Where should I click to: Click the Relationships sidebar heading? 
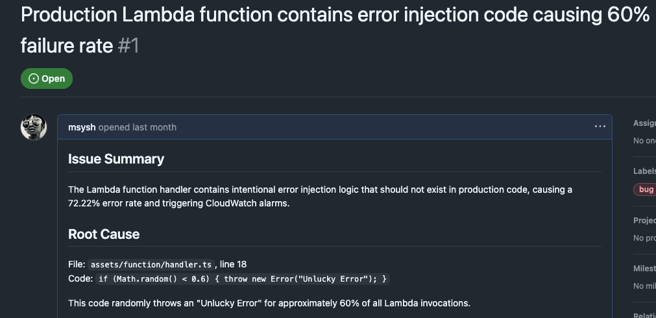click(x=644, y=315)
